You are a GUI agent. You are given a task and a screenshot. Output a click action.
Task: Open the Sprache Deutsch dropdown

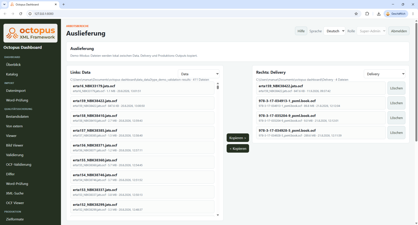pos(334,31)
